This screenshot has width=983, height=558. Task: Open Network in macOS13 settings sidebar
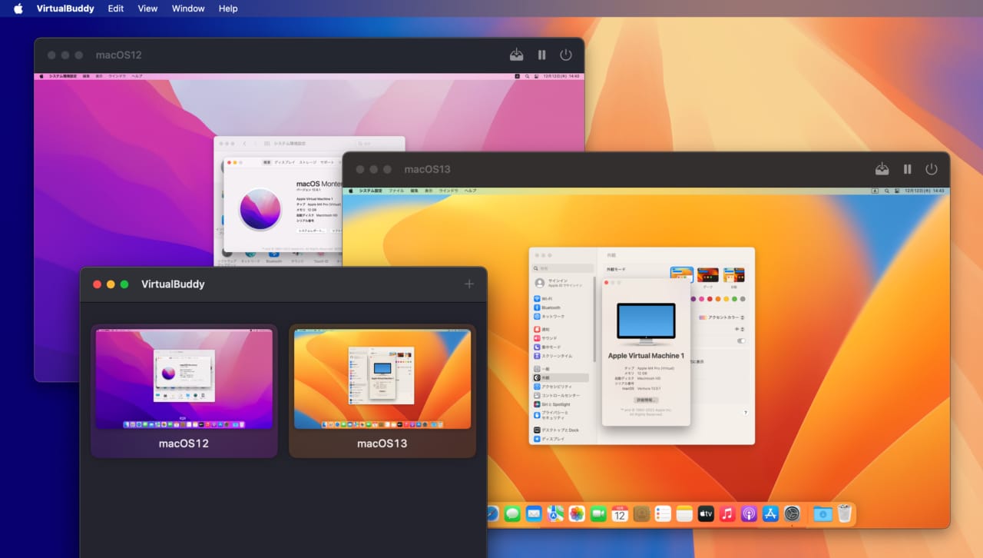[x=560, y=317]
